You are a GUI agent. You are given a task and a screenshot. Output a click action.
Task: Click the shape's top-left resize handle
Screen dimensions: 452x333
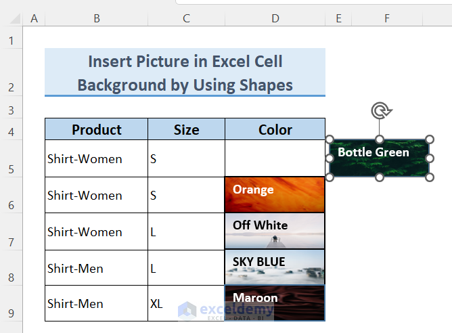tap(330, 139)
